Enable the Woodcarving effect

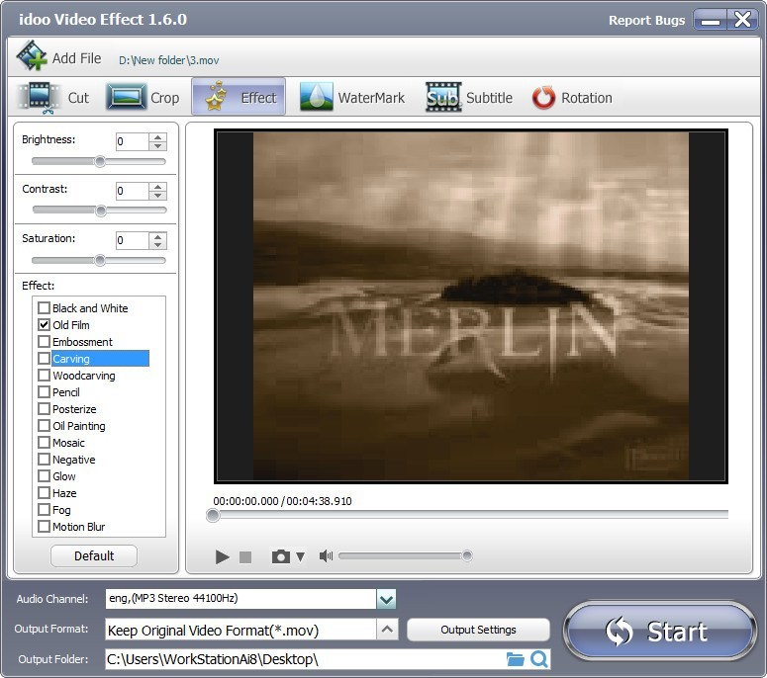(44, 375)
